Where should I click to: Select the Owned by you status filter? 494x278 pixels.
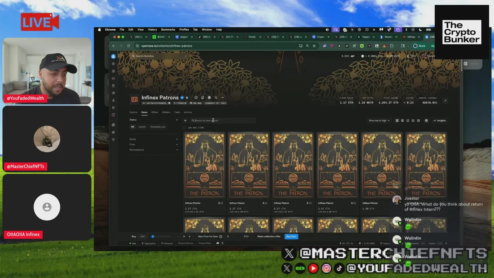pyautogui.click(x=158, y=127)
